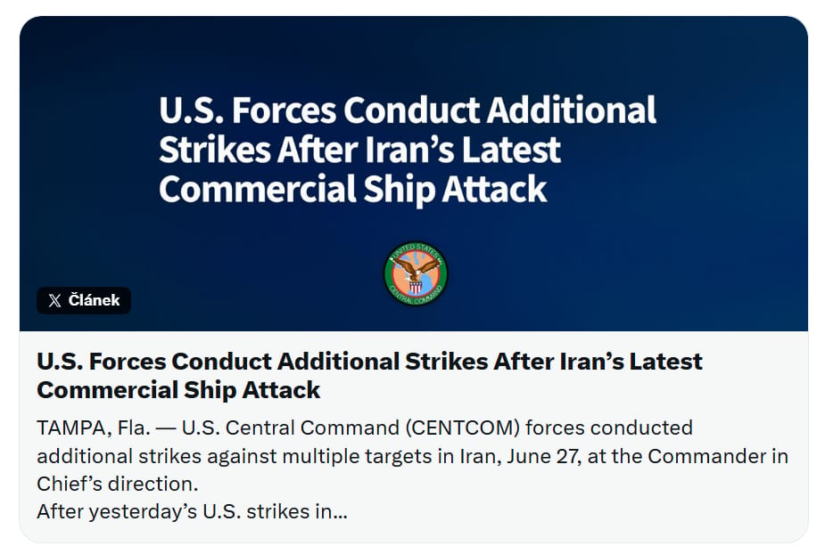Click the X logo in the Článek badge
Screen dimensions: 825x554
54,300
